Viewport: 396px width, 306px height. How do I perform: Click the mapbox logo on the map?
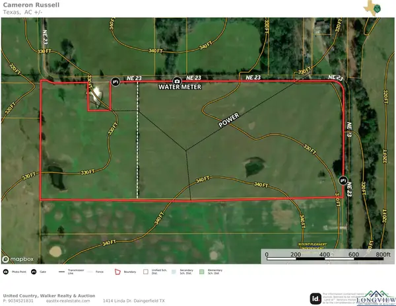18,259
